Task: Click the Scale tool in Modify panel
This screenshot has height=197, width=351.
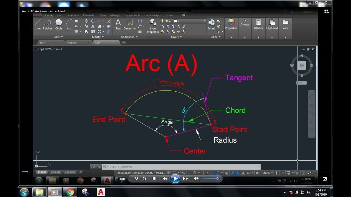Action: click(x=93, y=31)
